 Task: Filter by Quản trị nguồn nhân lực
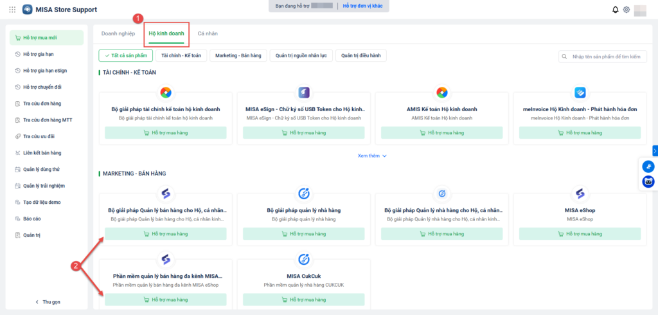tap(301, 56)
